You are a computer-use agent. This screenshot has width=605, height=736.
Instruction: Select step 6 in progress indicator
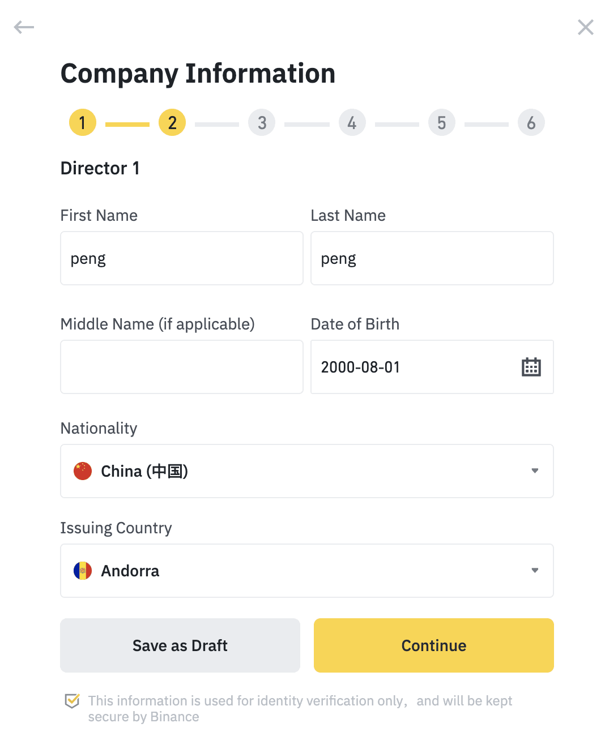[x=531, y=122]
